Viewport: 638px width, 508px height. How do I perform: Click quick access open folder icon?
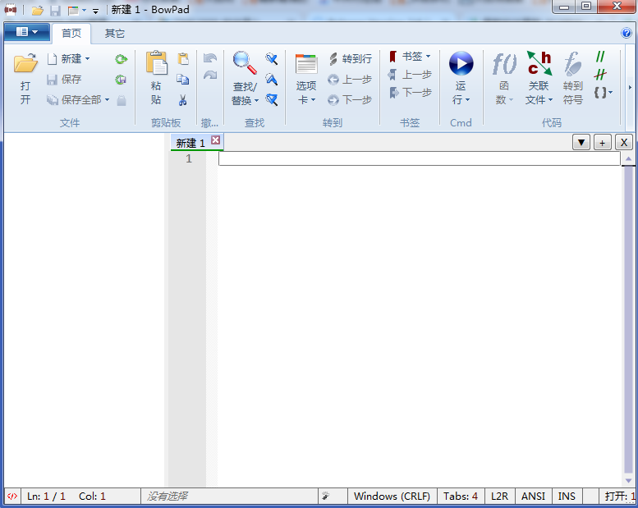click(38, 10)
